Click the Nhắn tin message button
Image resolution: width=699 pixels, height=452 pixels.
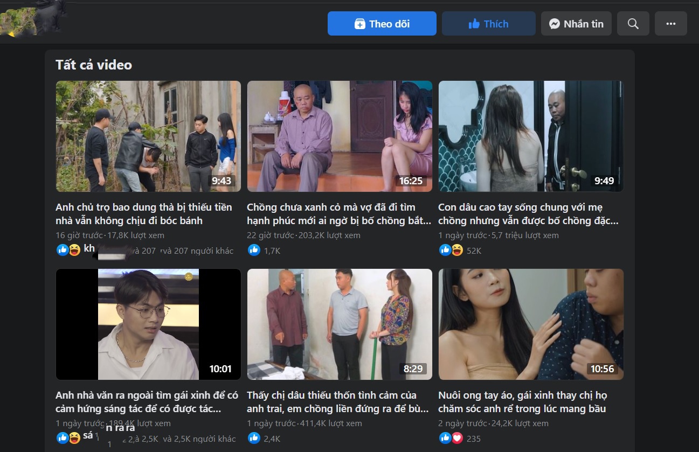(576, 23)
